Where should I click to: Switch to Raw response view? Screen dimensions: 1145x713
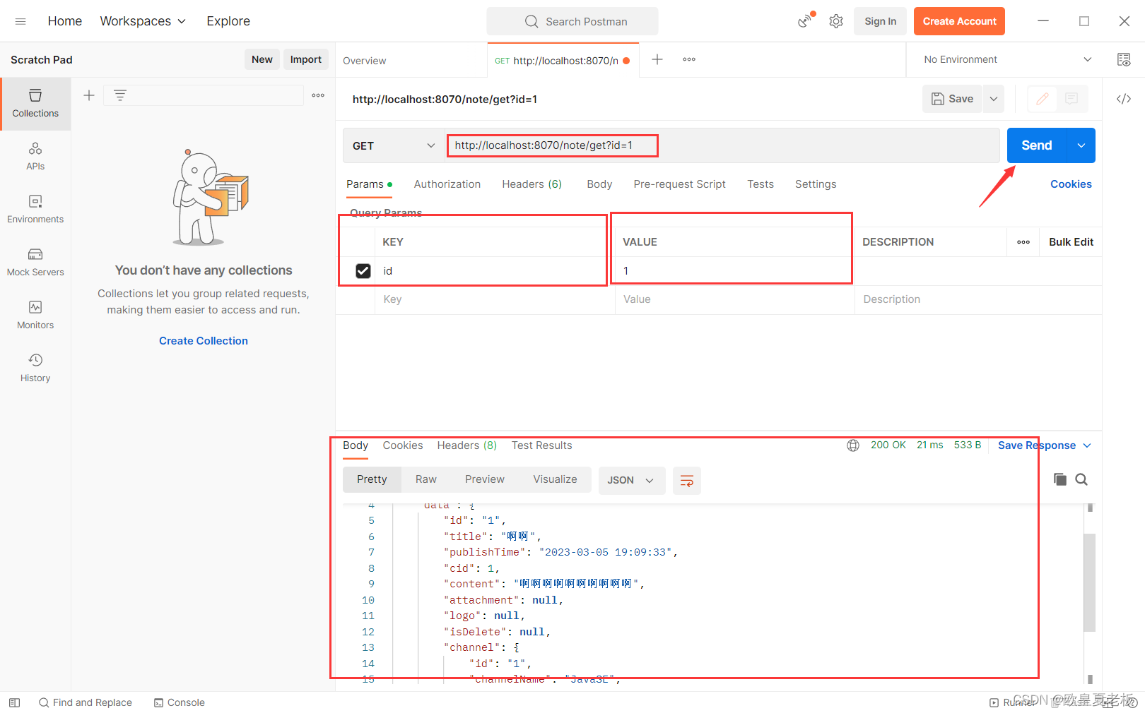[x=426, y=479]
